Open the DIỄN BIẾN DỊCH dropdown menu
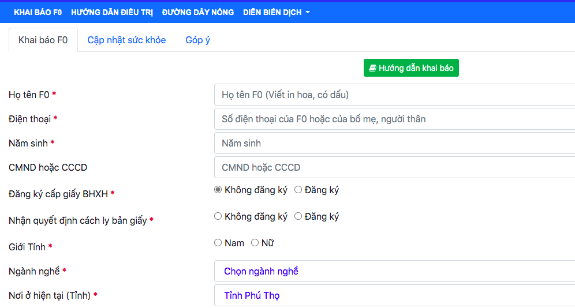This screenshot has height=308, width=575. (x=277, y=12)
